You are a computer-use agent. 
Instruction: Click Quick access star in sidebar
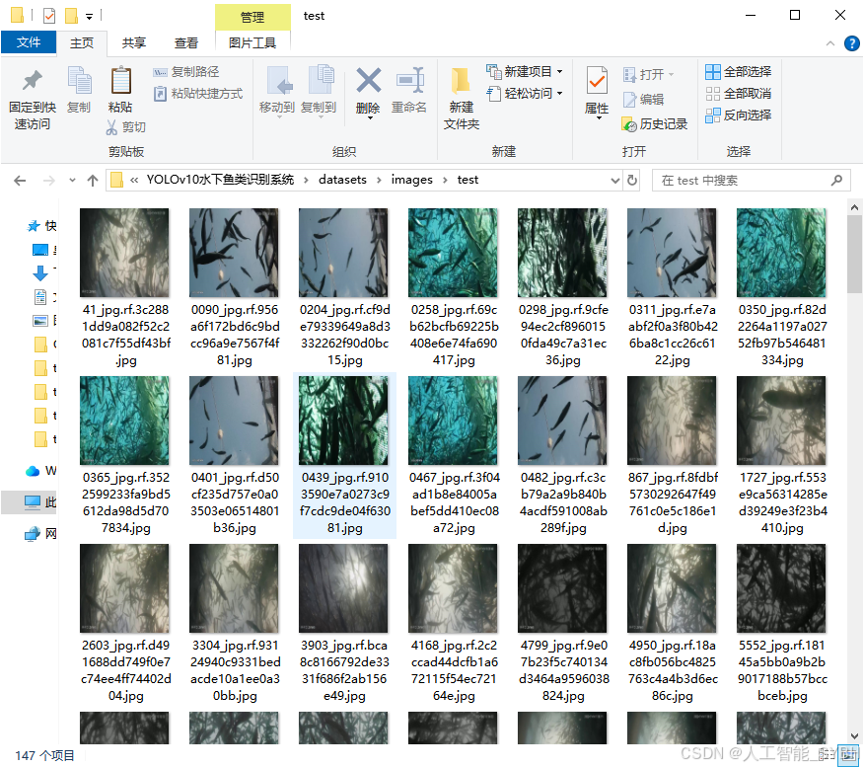(x=34, y=225)
